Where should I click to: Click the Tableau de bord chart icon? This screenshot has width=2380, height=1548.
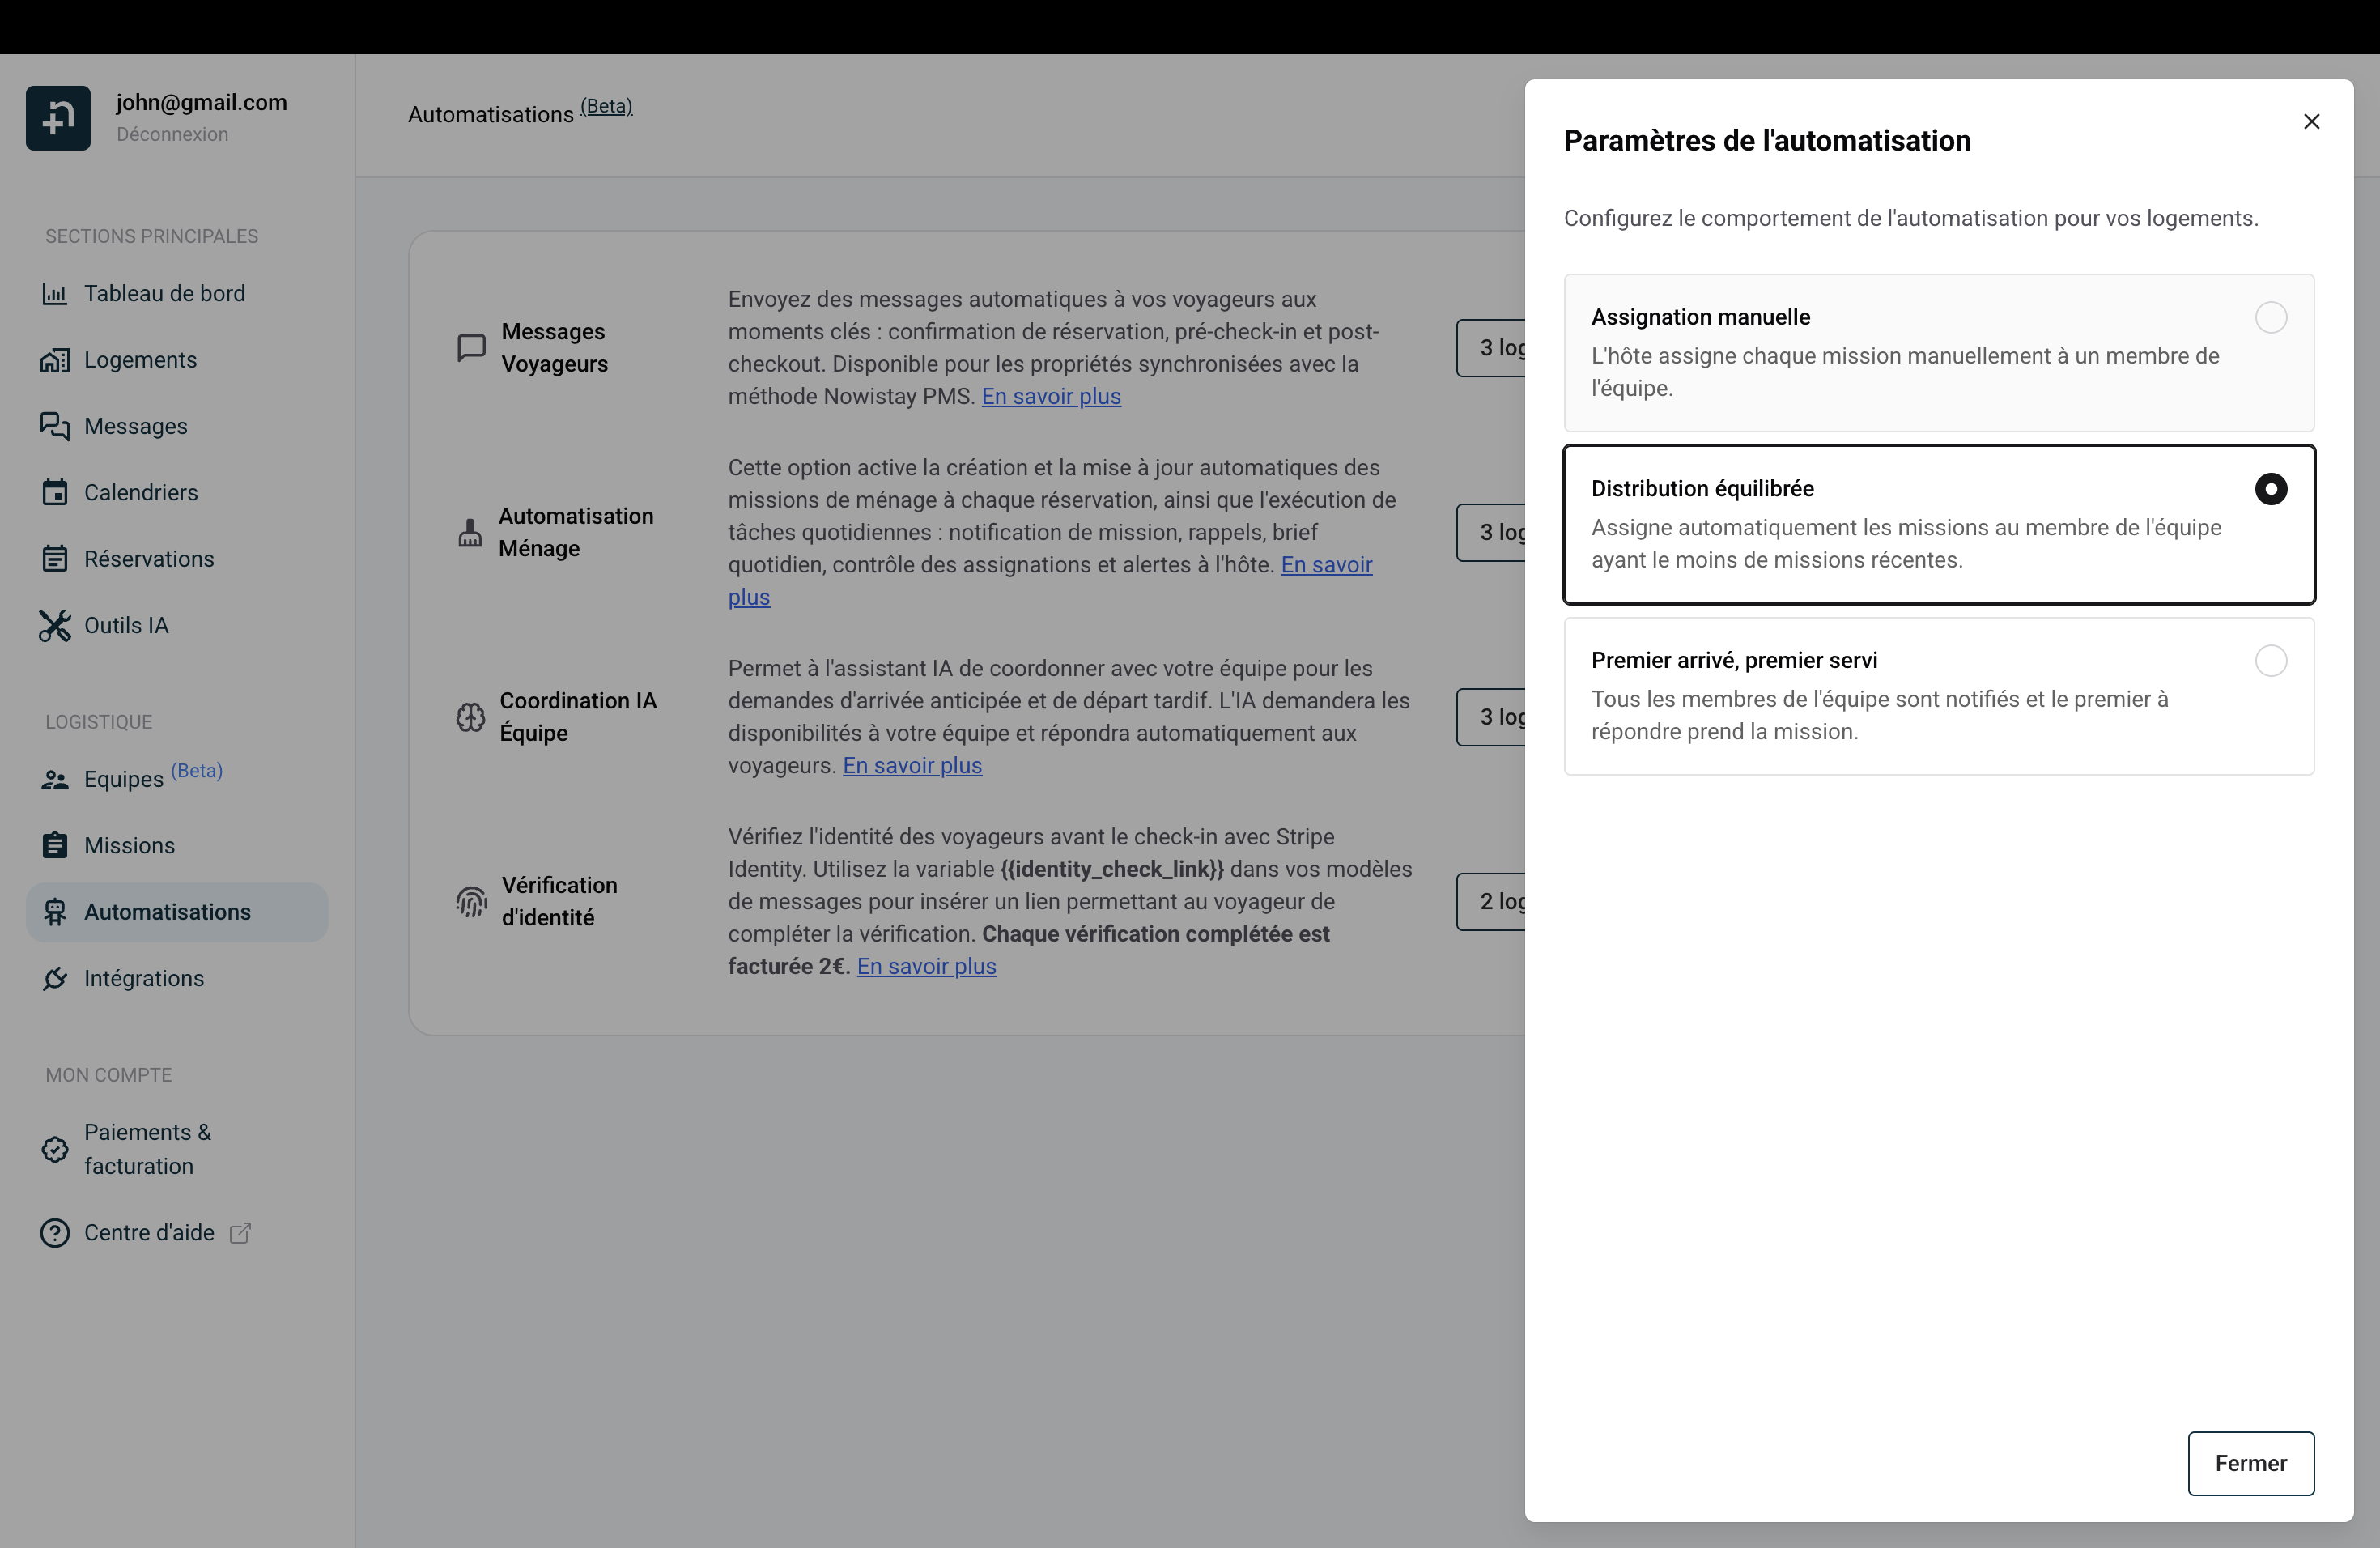tap(54, 294)
